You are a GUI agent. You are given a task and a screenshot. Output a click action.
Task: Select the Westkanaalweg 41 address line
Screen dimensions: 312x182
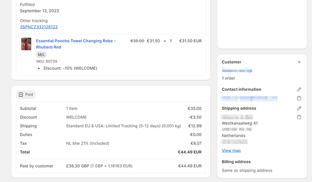point(239,123)
